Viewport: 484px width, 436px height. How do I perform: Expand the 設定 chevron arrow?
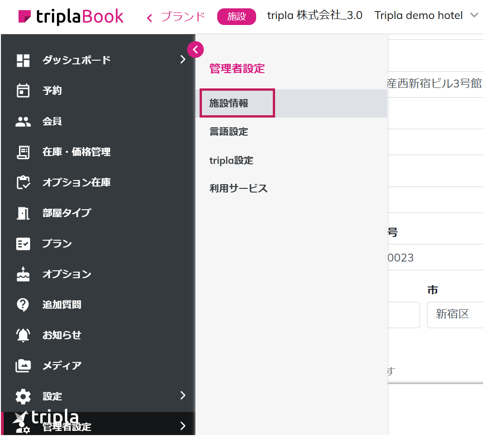(x=183, y=396)
